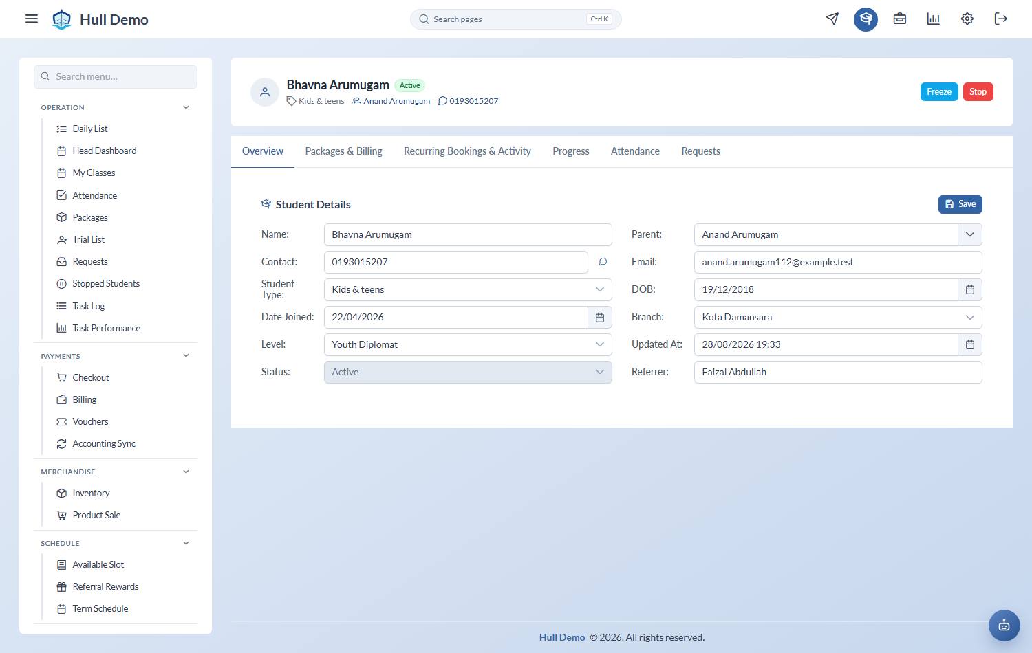Image resolution: width=1032 pixels, height=653 pixels.
Task: Open the DOB calendar picker
Action: point(970,289)
